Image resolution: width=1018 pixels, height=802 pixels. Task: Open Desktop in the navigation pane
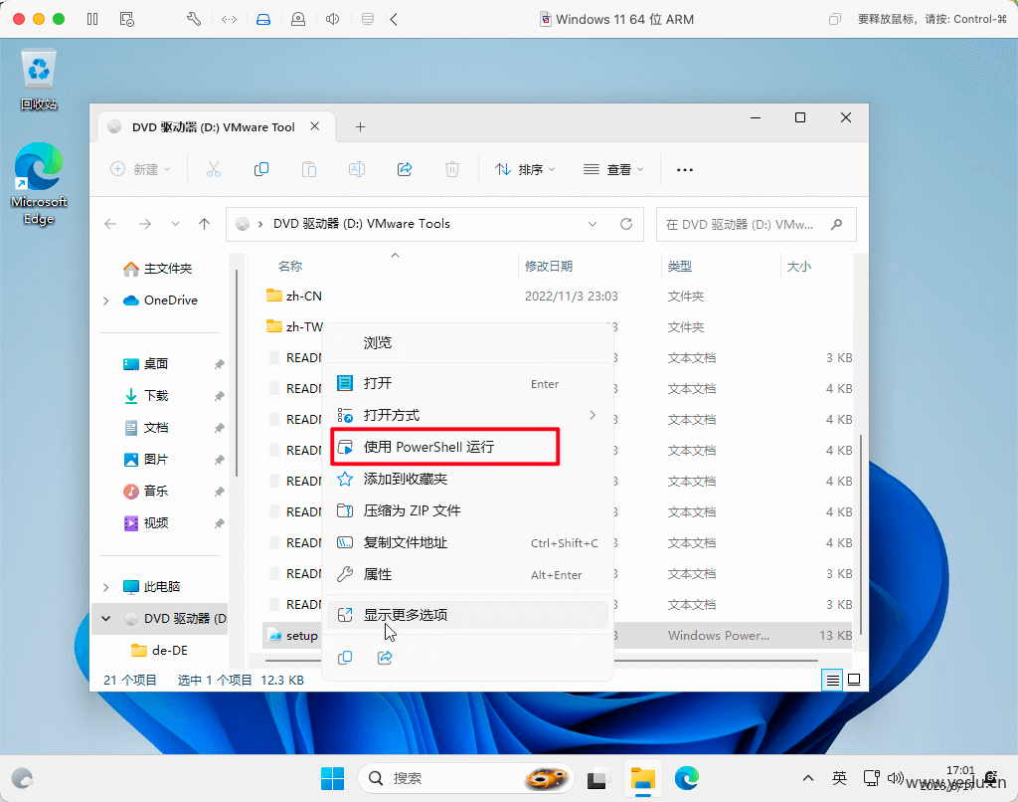(146, 364)
